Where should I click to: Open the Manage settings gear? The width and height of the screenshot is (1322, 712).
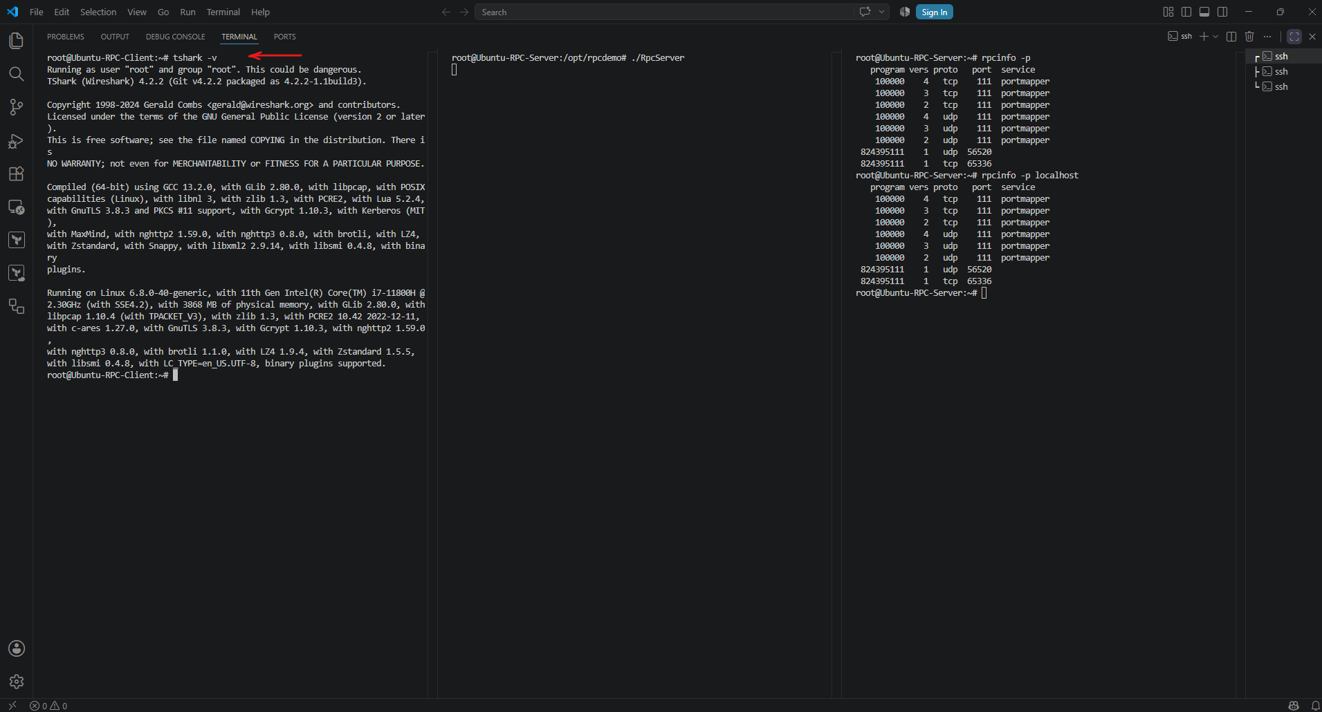[x=17, y=682]
